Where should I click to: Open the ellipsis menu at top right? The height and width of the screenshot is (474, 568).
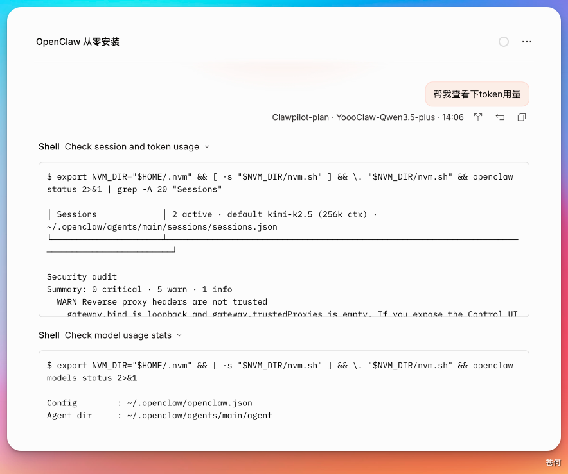[x=527, y=42]
